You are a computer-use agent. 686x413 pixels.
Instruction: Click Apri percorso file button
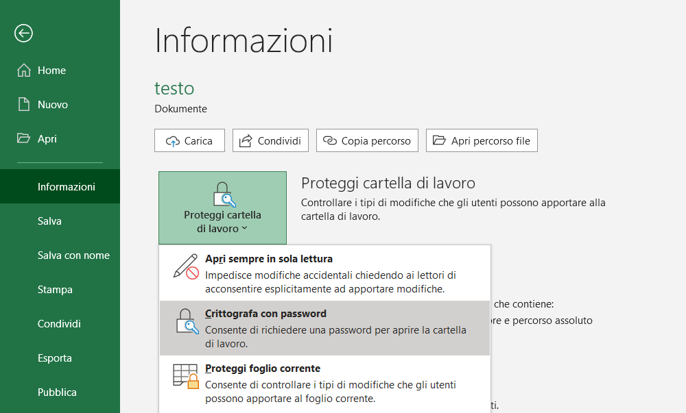coord(482,140)
